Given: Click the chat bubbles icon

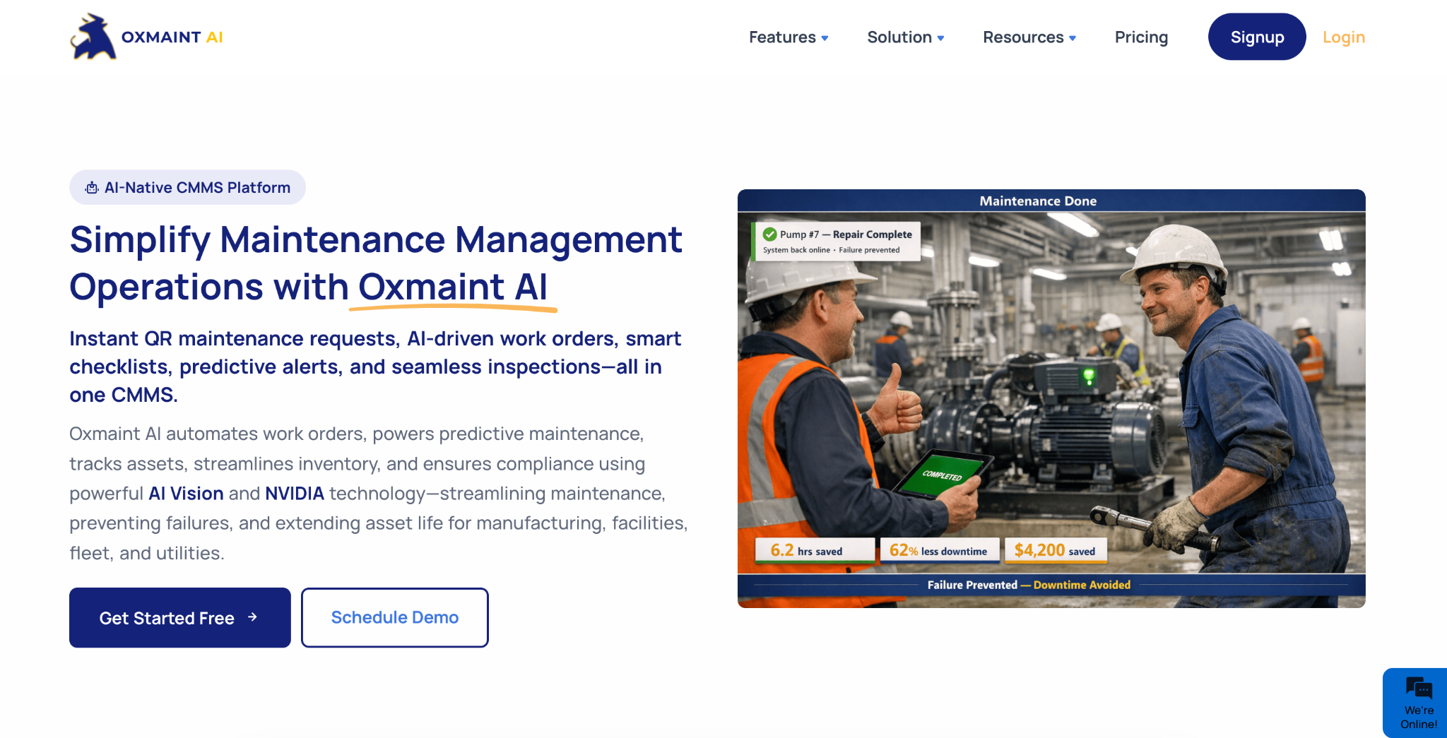Looking at the screenshot, I should pyautogui.click(x=1419, y=688).
